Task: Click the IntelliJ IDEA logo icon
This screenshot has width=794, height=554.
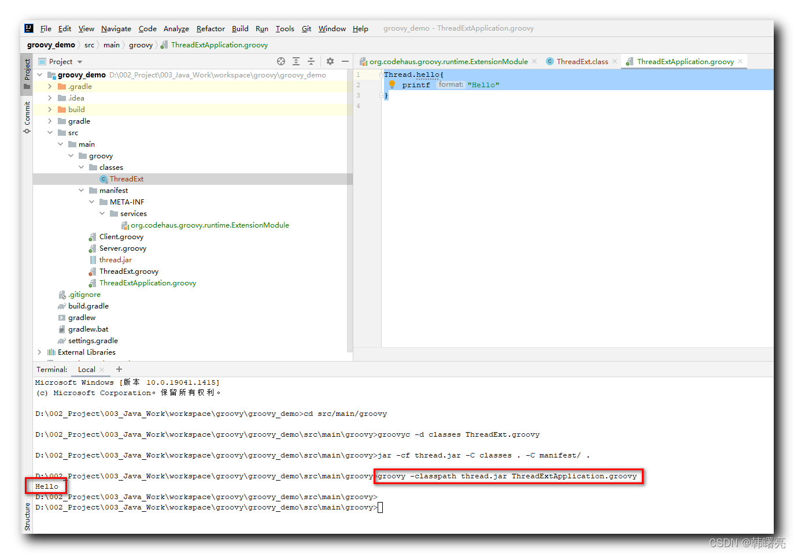Action: pos(29,28)
